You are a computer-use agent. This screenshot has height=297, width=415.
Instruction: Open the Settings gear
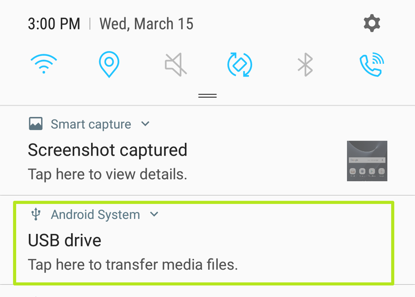coord(371,23)
